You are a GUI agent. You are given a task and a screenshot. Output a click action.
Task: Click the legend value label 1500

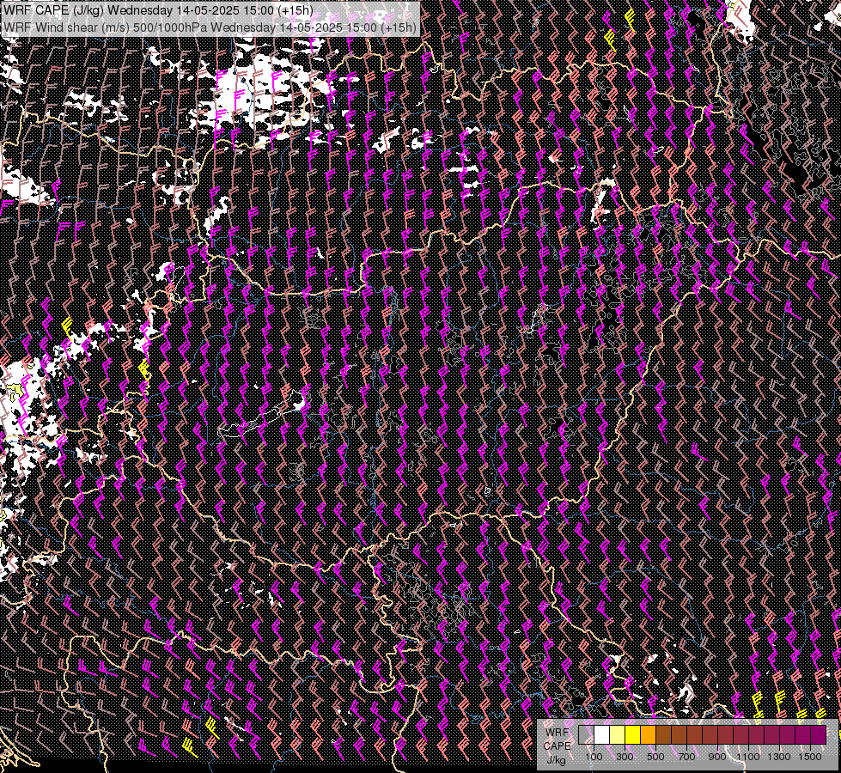[810, 757]
